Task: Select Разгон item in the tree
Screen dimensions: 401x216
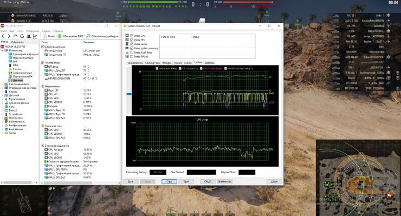Action: pos(15,69)
